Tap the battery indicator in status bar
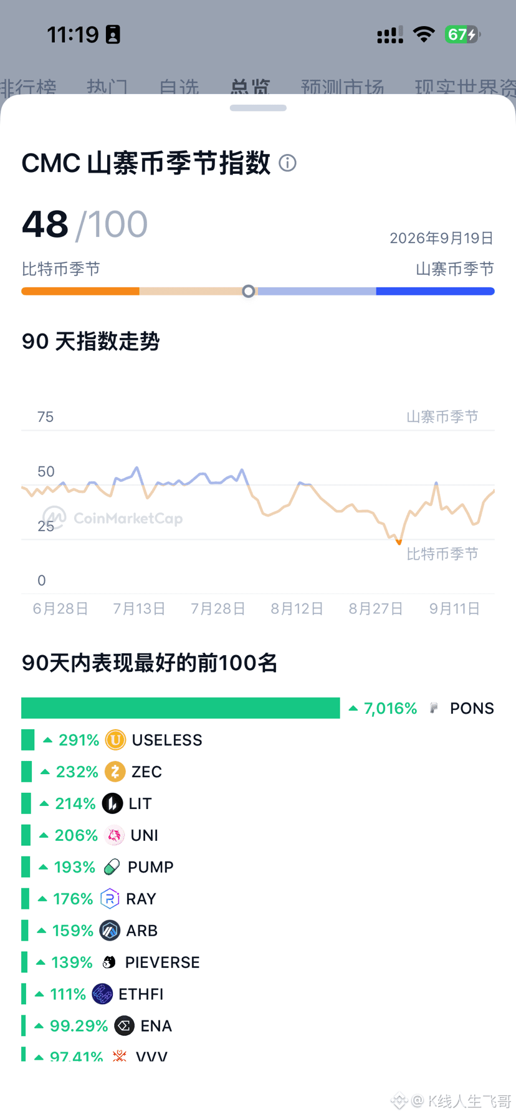Screen dimensions: 516x1117 pos(462,34)
